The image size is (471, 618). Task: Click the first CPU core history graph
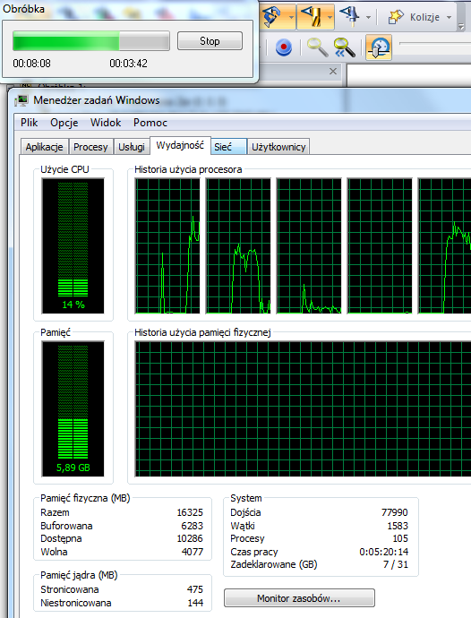click(x=167, y=246)
